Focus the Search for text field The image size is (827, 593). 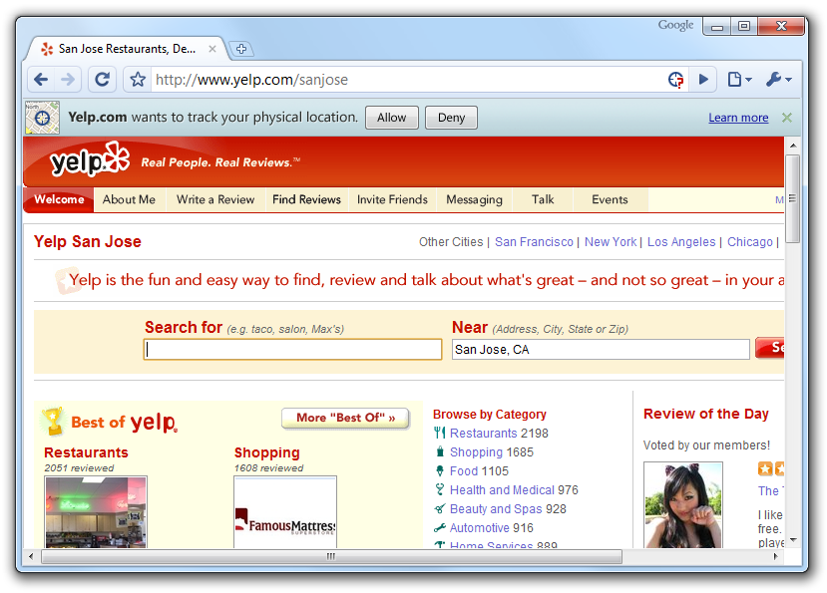[x=292, y=350]
